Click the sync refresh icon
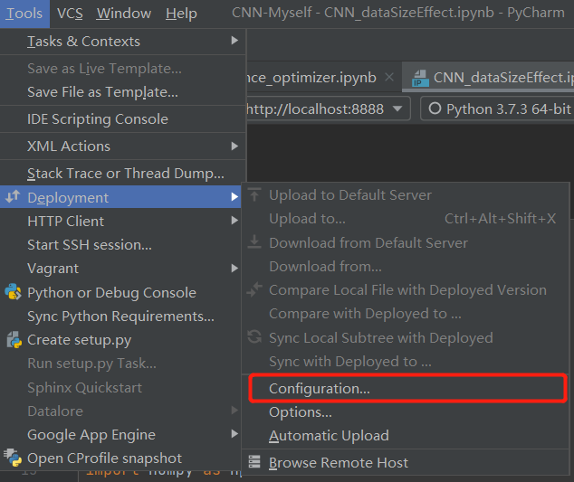The height and width of the screenshot is (482, 574). tap(254, 336)
